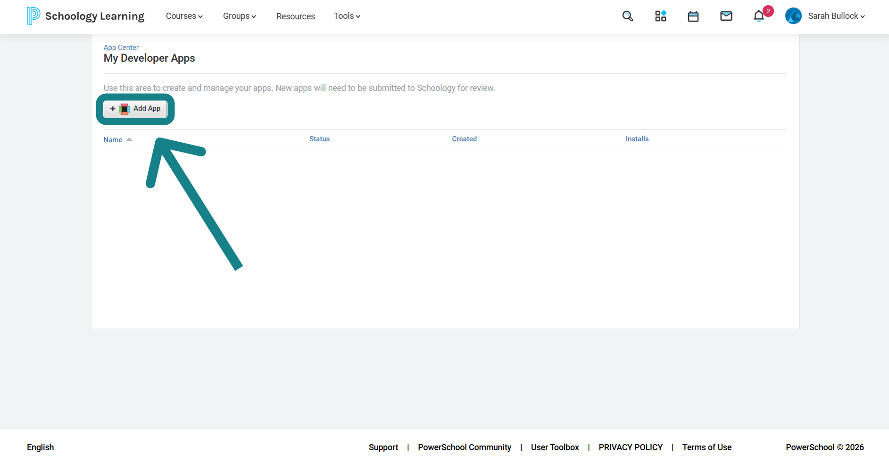The image size is (889, 462).
Task: Click the Schoology Learning logo
Action: click(x=85, y=16)
